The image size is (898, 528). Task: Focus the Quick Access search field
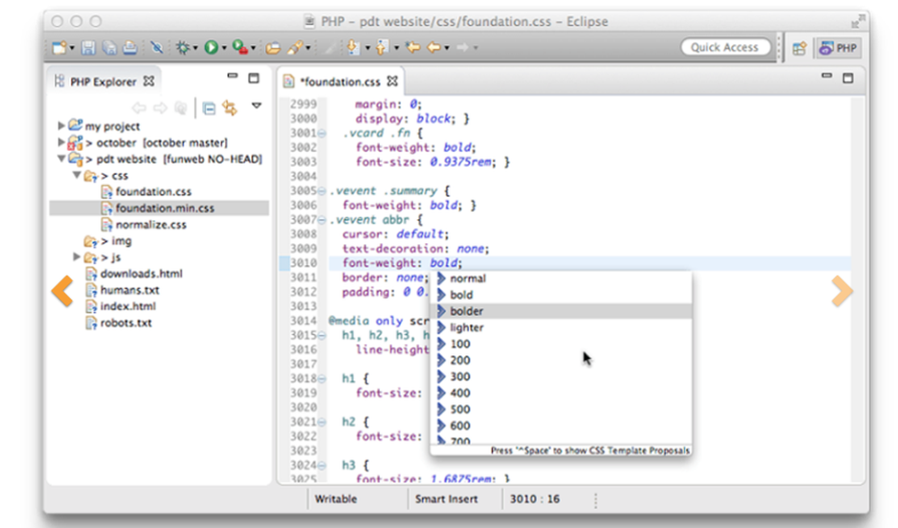coord(725,48)
